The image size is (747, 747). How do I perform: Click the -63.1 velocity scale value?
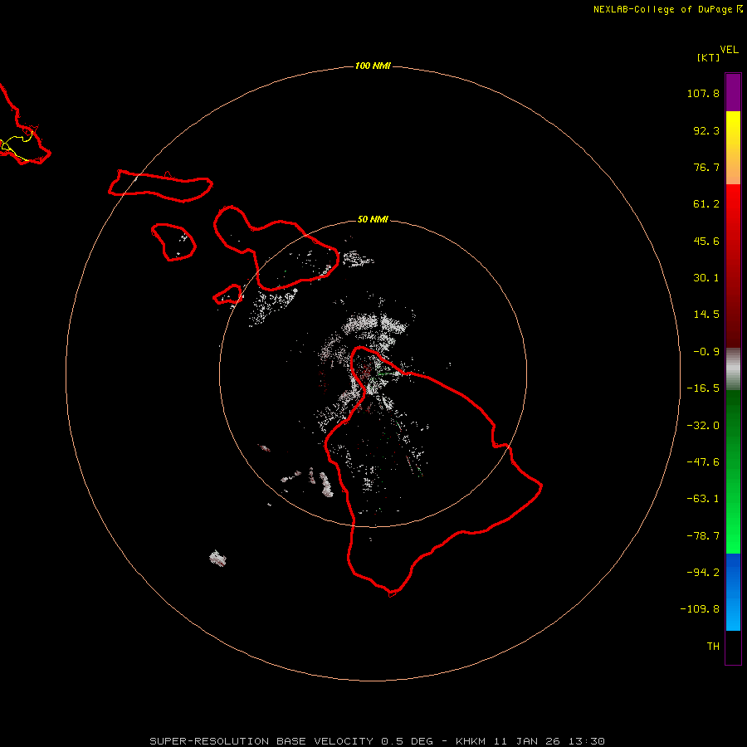703,499
